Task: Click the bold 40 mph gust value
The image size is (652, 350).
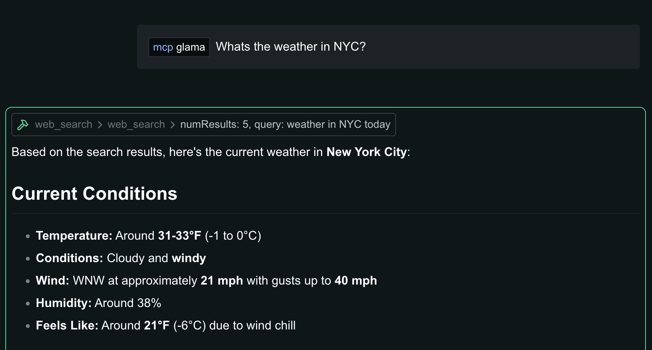Action: coord(356,281)
